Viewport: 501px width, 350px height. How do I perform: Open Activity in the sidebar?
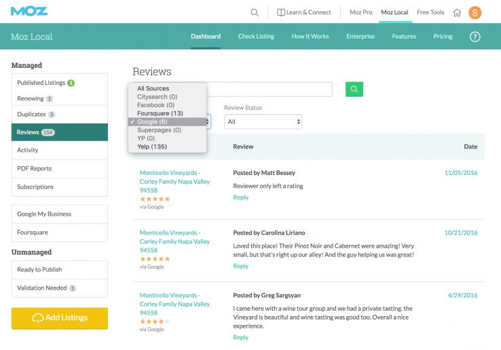pyautogui.click(x=60, y=150)
